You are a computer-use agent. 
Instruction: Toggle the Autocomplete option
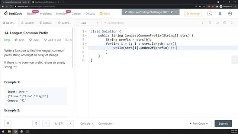(x=114, y=23)
